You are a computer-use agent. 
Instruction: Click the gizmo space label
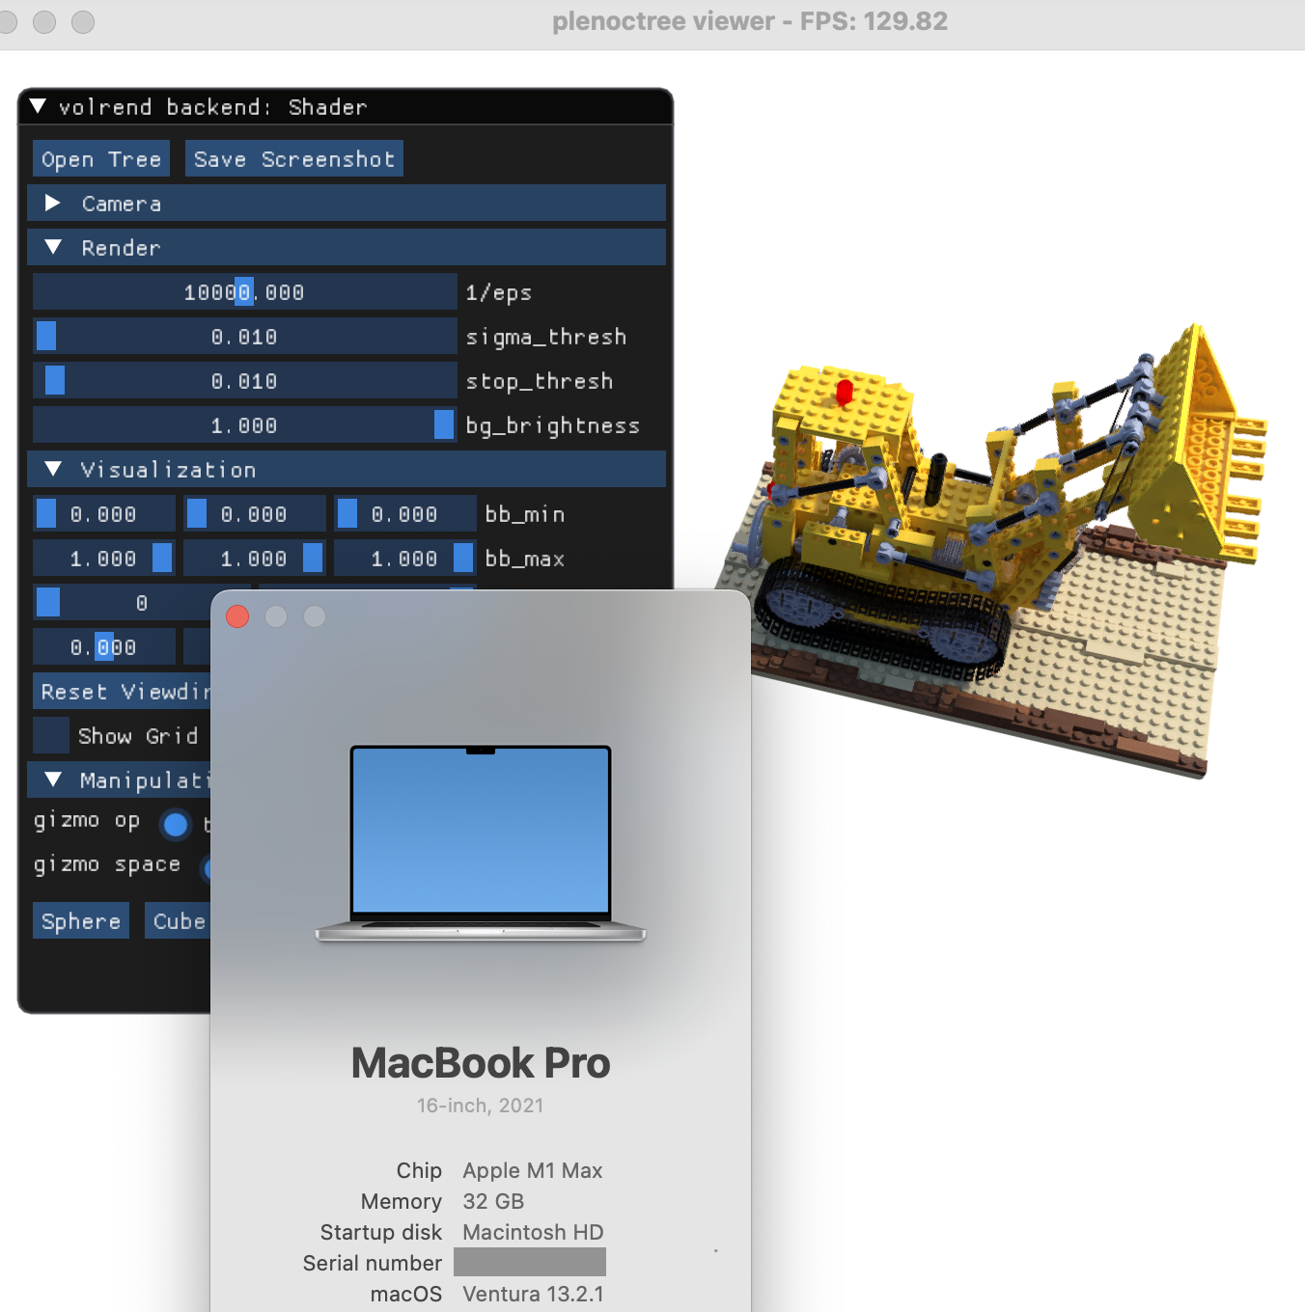pyautogui.click(x=107, y=865)
